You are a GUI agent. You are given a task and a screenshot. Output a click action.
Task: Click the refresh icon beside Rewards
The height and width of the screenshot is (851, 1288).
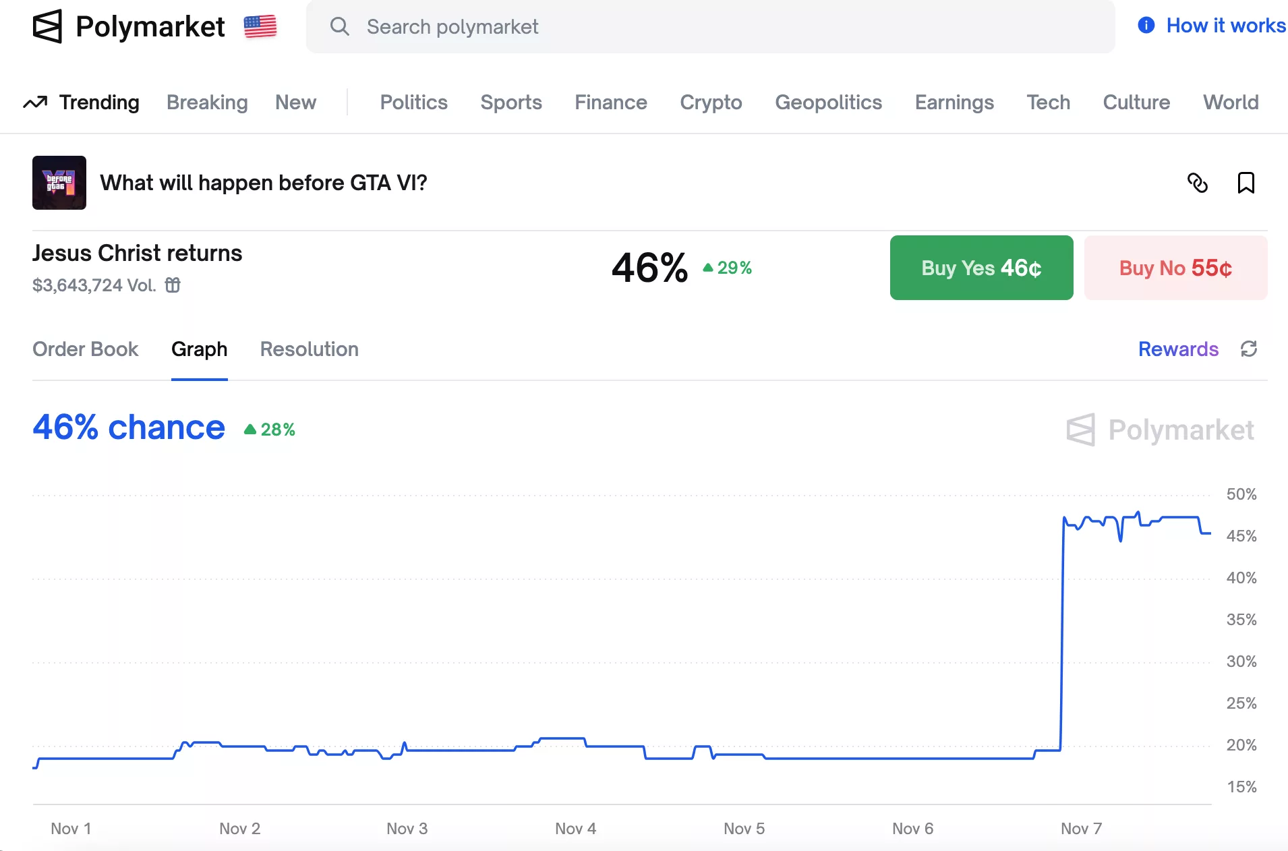point(1249,349)
